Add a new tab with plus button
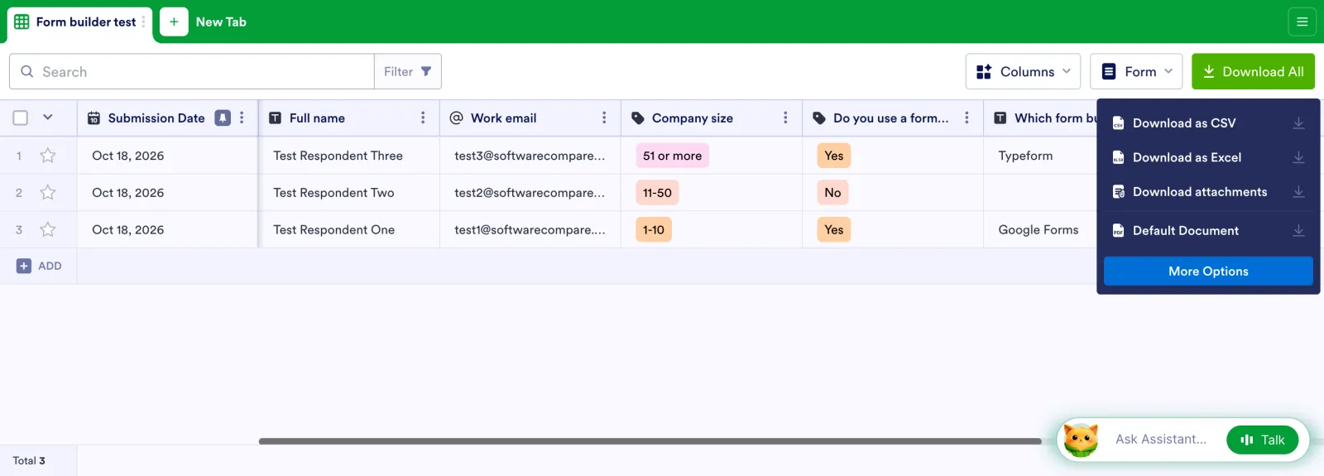 pos(174,22)
